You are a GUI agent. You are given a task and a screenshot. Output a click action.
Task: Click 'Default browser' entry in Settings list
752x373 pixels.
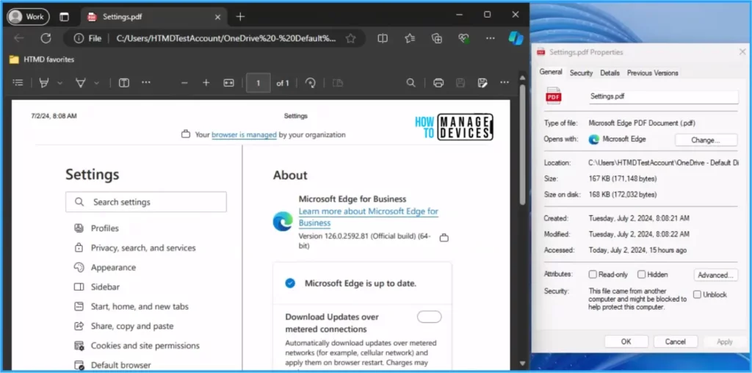tap(121, 365)
